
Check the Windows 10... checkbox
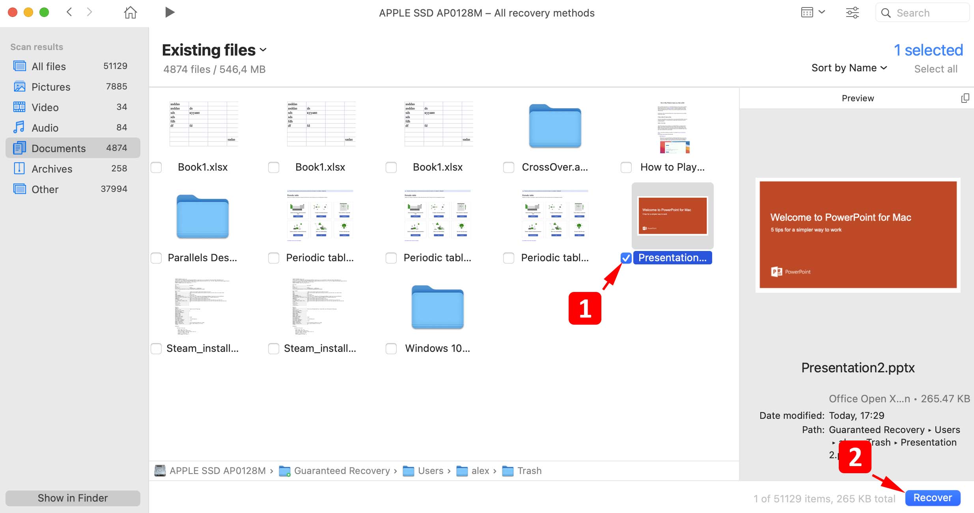(391, 349)
